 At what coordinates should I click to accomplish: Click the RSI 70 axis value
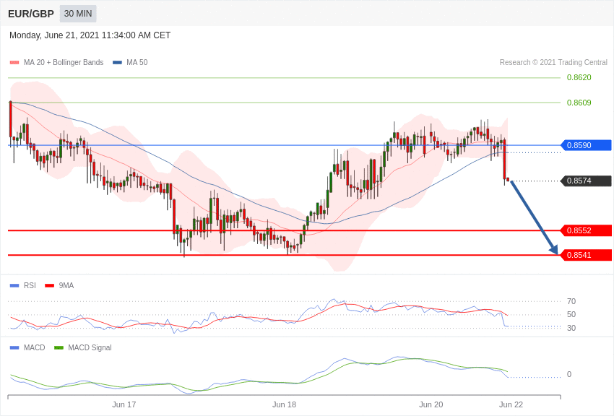571,301
